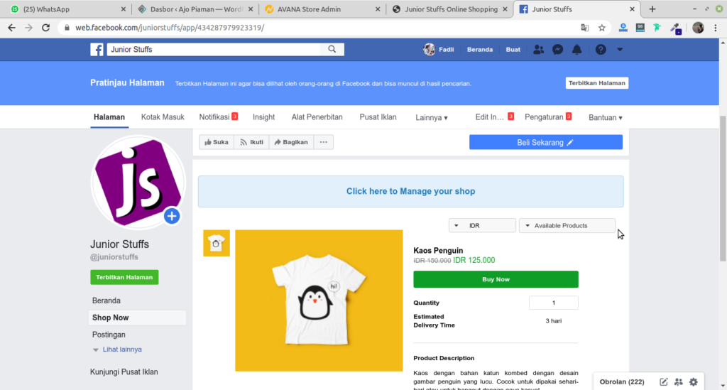Open Chrome menu three dots
727x390 pixels.
(716, 28)
